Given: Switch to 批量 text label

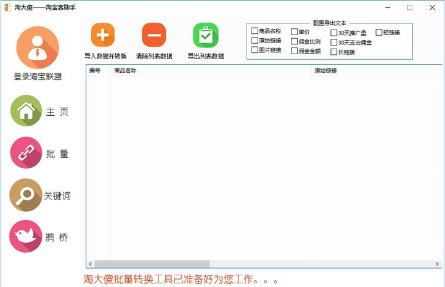Looking at the screenshot, I should [x=57, y=154].
